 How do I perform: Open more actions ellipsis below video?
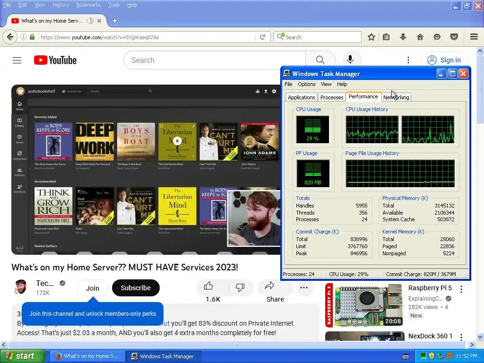click(304, 288)
